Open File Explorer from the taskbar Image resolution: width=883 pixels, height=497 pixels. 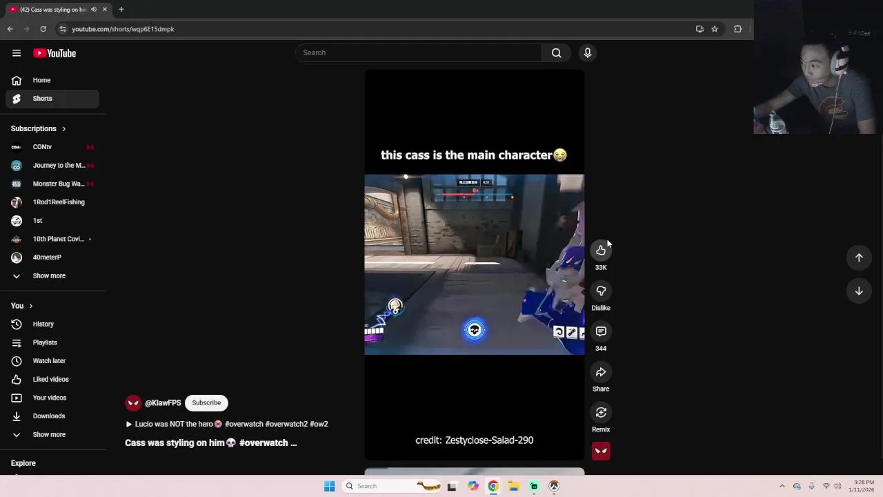click(x=513, y=486)
